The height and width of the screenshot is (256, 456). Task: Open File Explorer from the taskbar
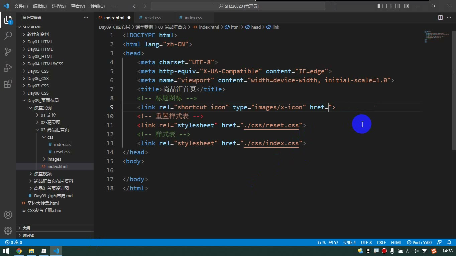coord(31,251)
